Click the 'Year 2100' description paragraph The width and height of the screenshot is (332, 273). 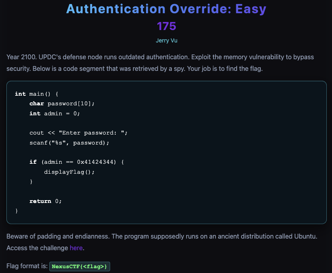tap(160, 62)
